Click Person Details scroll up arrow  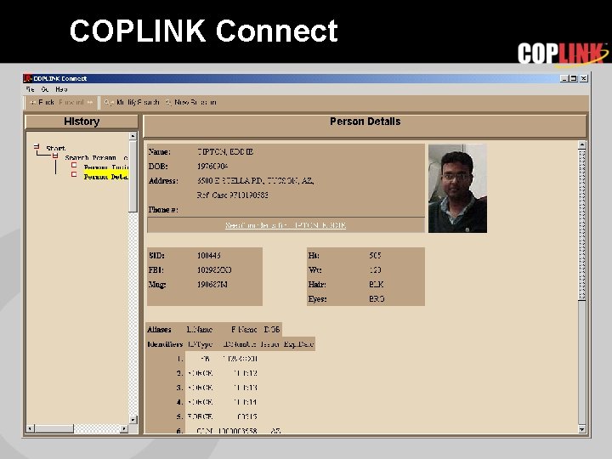click(582, 144)
